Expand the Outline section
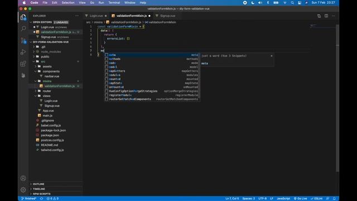The height and width of the screenshot is (201, 357). coord(55,184)
